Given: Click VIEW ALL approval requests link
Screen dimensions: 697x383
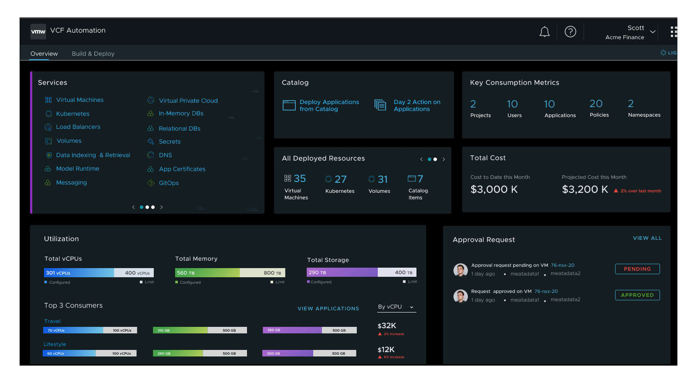Looking at the screenshot, I should (647, 238).
